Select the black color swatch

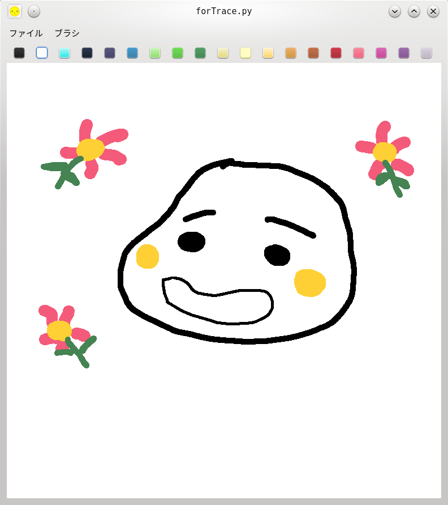pyautogui.click(x=19, y=53)
